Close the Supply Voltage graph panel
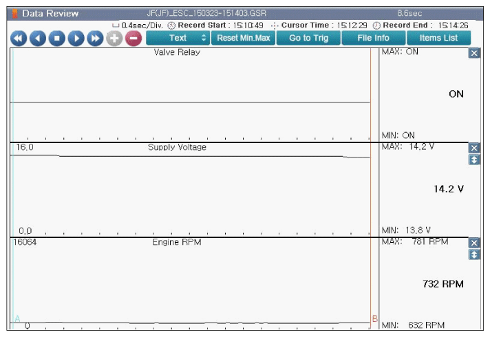 pyautogui.click(x=474, y=148)
